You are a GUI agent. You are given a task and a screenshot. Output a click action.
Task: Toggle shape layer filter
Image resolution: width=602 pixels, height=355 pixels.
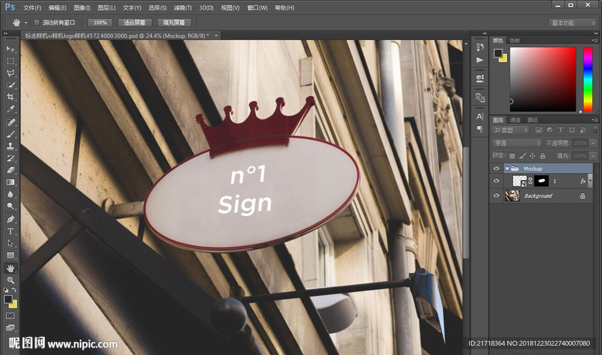click(x=571, y=130)
